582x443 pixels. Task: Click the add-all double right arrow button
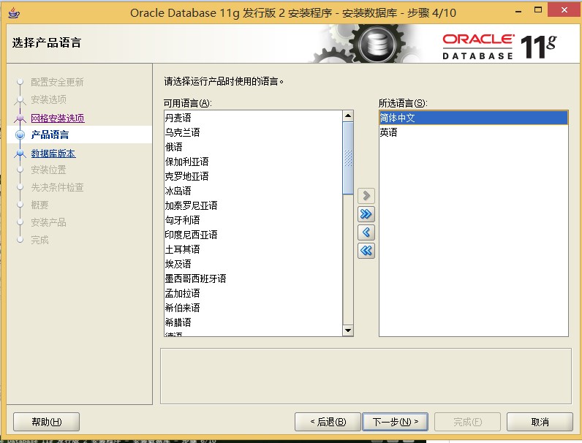click(x=366, y=214)
